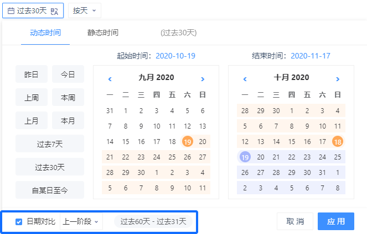Expand the 上一阶段 comparison dropdown
The height and width of the screenshot is (234, 367).
coord(81,222)
